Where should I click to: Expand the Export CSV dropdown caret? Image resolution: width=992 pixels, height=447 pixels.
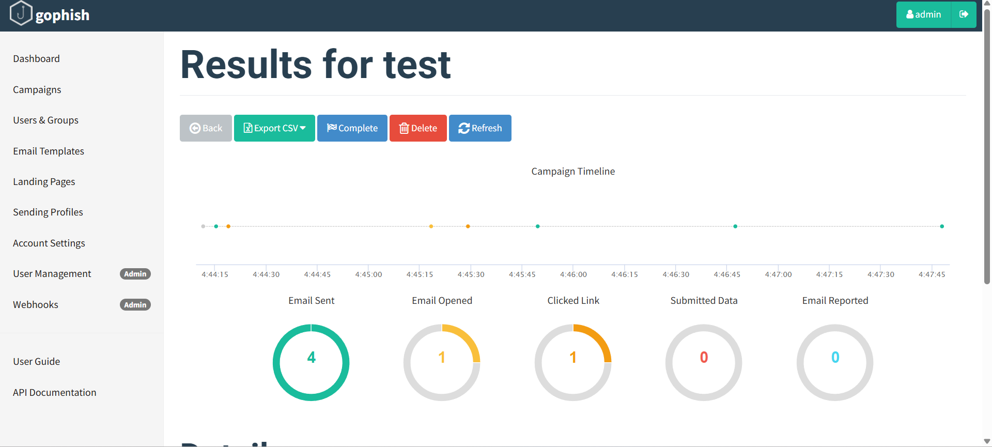click(303, 128)
